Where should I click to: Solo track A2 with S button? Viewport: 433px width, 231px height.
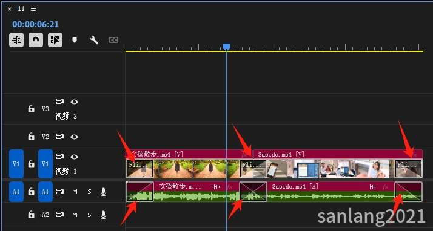click(x=89, y=215)
